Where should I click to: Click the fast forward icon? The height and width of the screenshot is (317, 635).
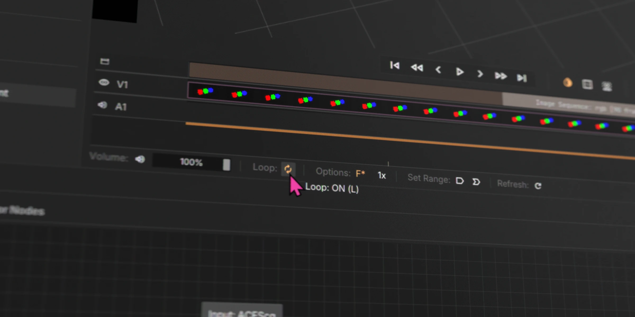(500, 76)
